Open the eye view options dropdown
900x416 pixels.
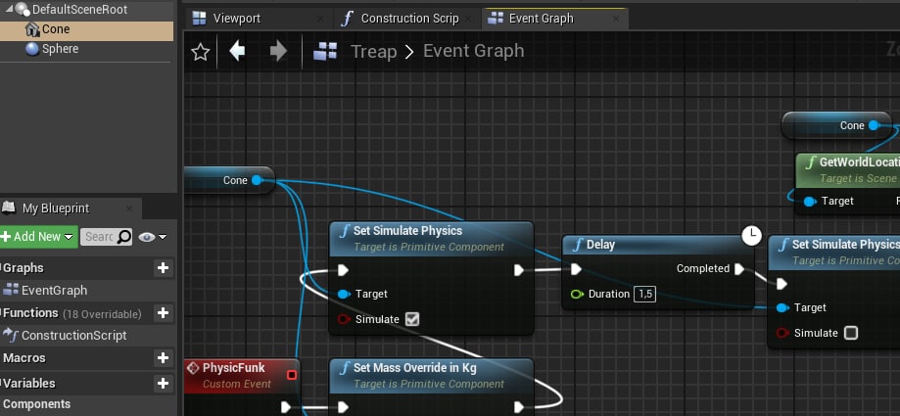click(x=153, y=237)
